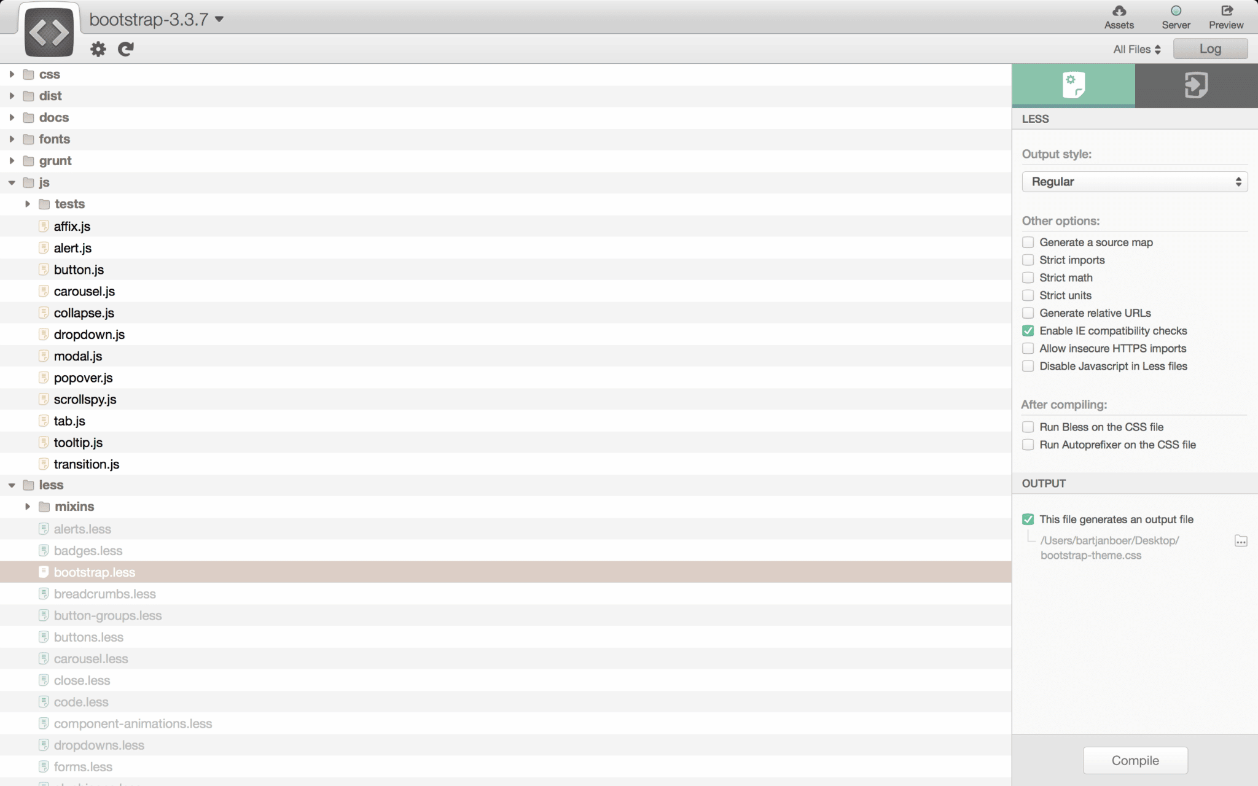Screen dimensions: 1258x786
Task: Select the All Files filter menu
Action: click(1135, 48)
